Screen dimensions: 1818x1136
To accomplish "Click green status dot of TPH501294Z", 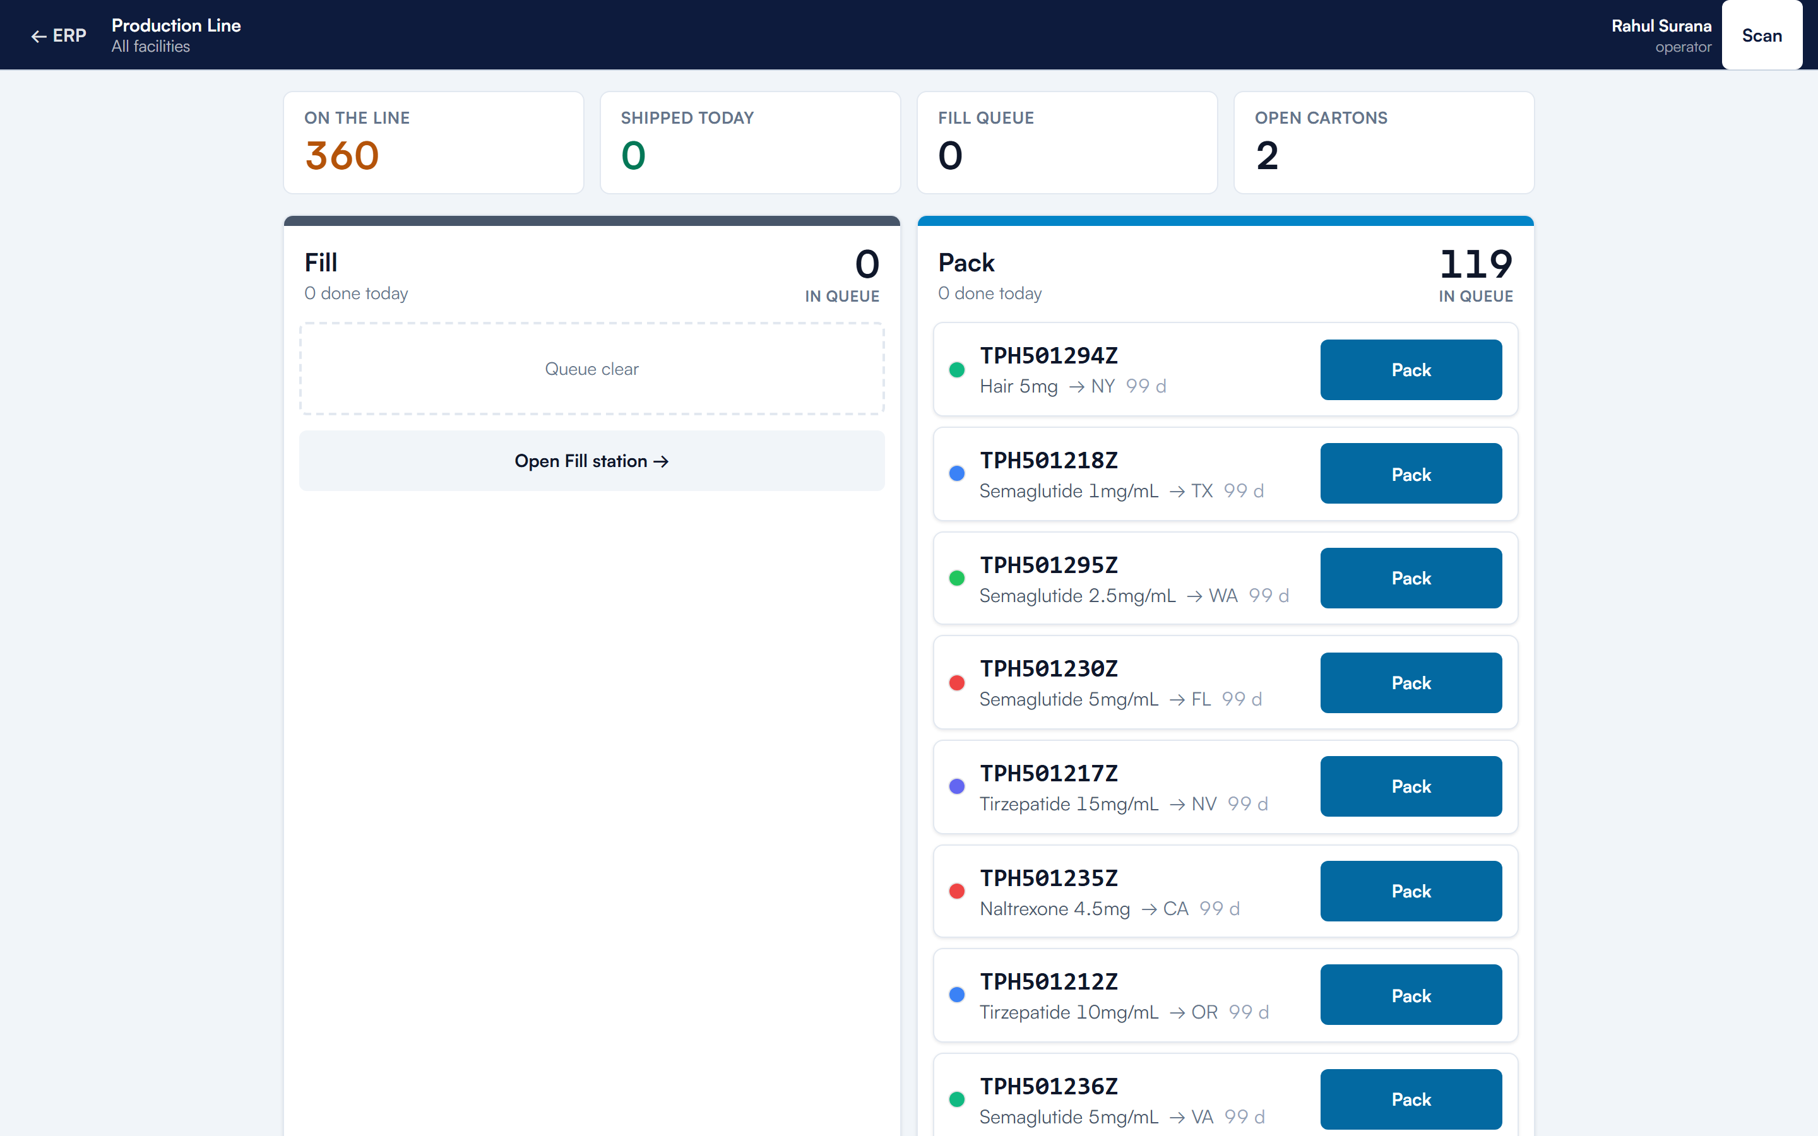I will click(956, 370).
